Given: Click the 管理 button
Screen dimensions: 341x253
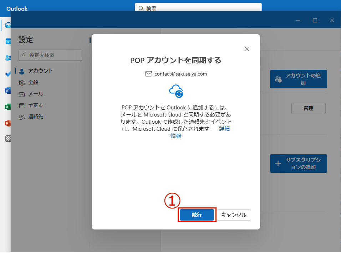Looking at the screenshot, I should click(x=309, y=108).
